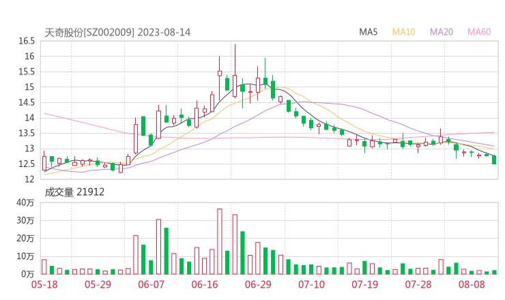The image size is (505, 300).
Task: Click the MA20 legend label
Action: tap(442, 32)
